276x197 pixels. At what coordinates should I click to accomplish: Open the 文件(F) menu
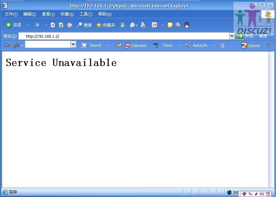click(11, 14)
